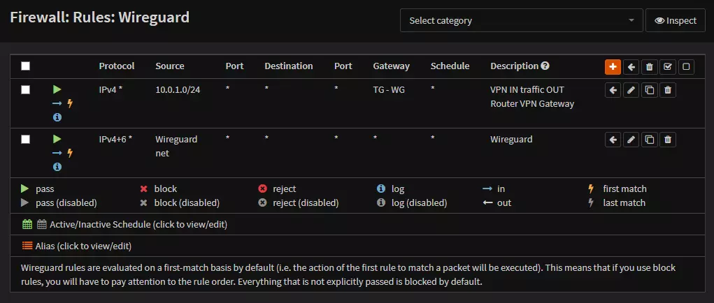Click the 10.0.1.0/24 source cell

pos(178,89)
